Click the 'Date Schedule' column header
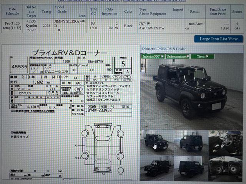 (x=12, y=11)
